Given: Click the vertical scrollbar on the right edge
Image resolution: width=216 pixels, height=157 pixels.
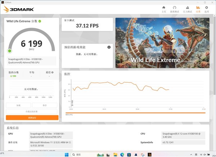Looking at the screenshot, I should [215, 55].
